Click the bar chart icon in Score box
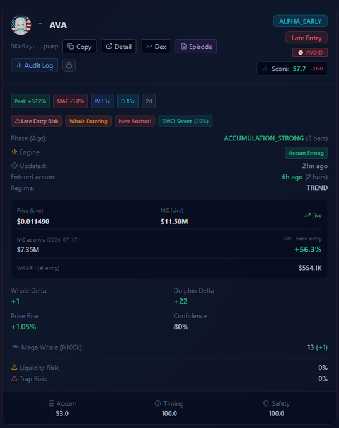 click(x=265, y=69)
